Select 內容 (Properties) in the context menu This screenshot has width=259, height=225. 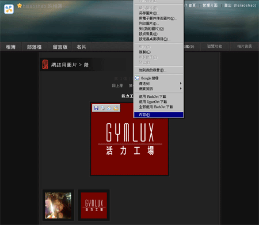pyautogui.click(x=158, y=115)
